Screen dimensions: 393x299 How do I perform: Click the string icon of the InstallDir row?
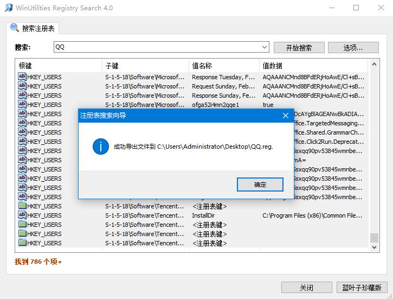[22, 215]
